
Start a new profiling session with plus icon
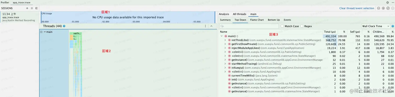click(x=27, y=8)
